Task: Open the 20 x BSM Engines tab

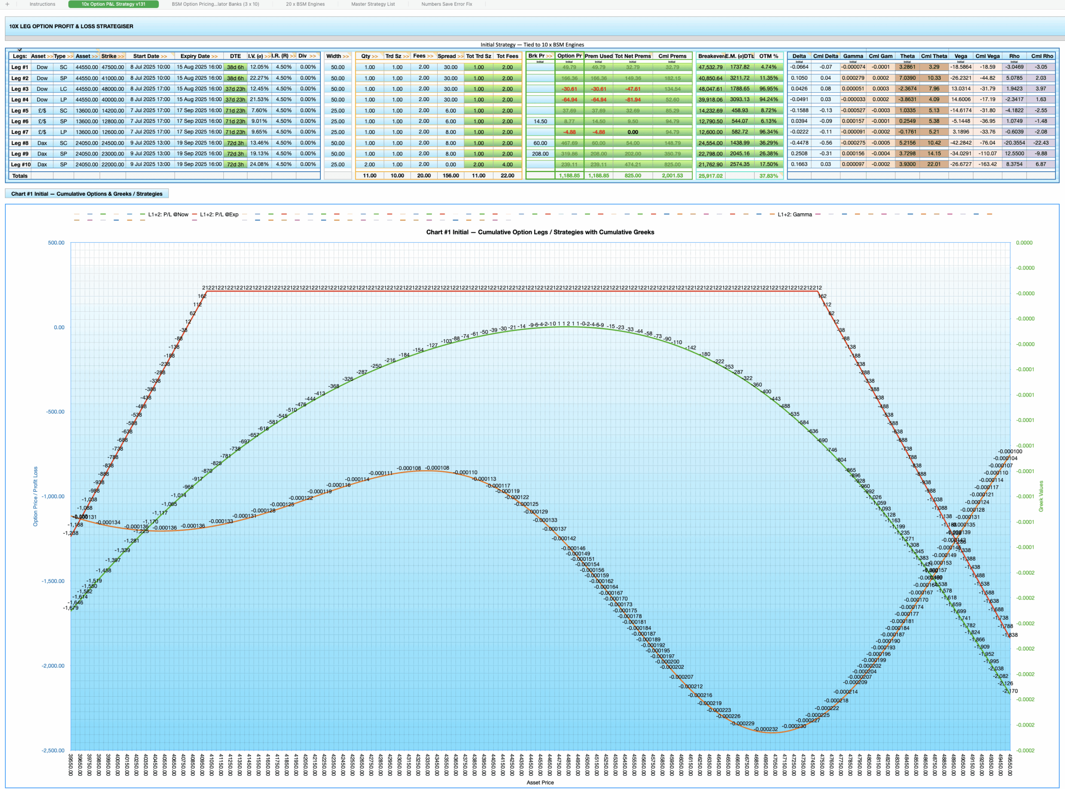Action: click(x=305, y=4)
